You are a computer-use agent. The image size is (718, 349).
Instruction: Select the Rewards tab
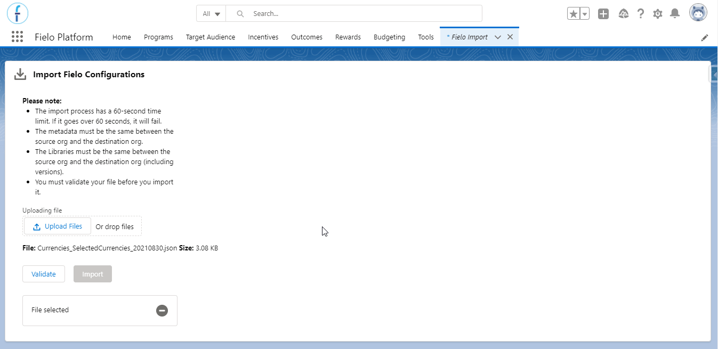coord(348,37)
